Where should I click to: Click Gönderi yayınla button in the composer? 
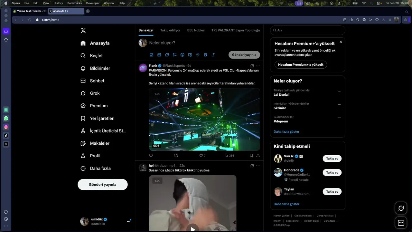tap(244, 55)
